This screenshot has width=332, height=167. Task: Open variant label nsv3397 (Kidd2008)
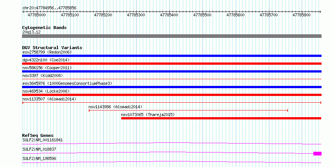pyautogui.click(x=43, y=76)
